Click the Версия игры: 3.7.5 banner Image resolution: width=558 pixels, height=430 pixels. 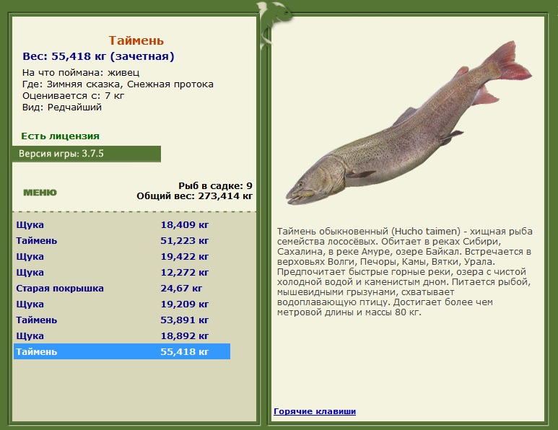point(87,154)
